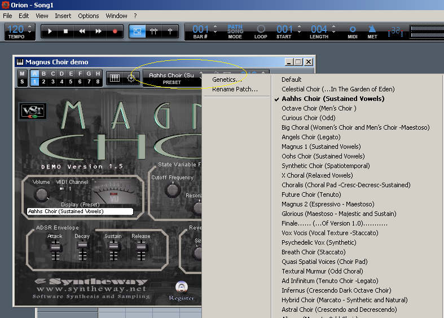Visit the www.syntheway.net link

point(91,289)
